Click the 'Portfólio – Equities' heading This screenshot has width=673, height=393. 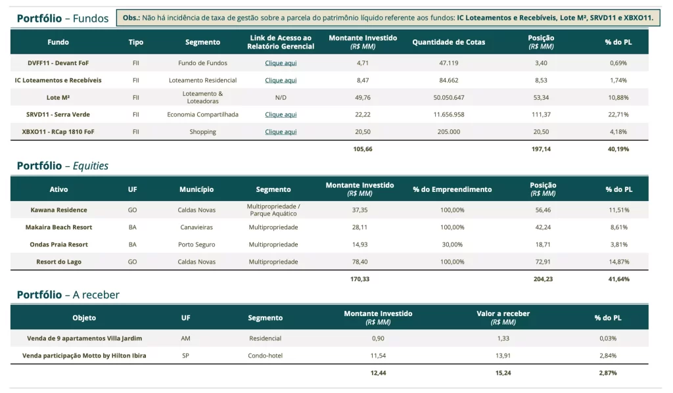62,166
